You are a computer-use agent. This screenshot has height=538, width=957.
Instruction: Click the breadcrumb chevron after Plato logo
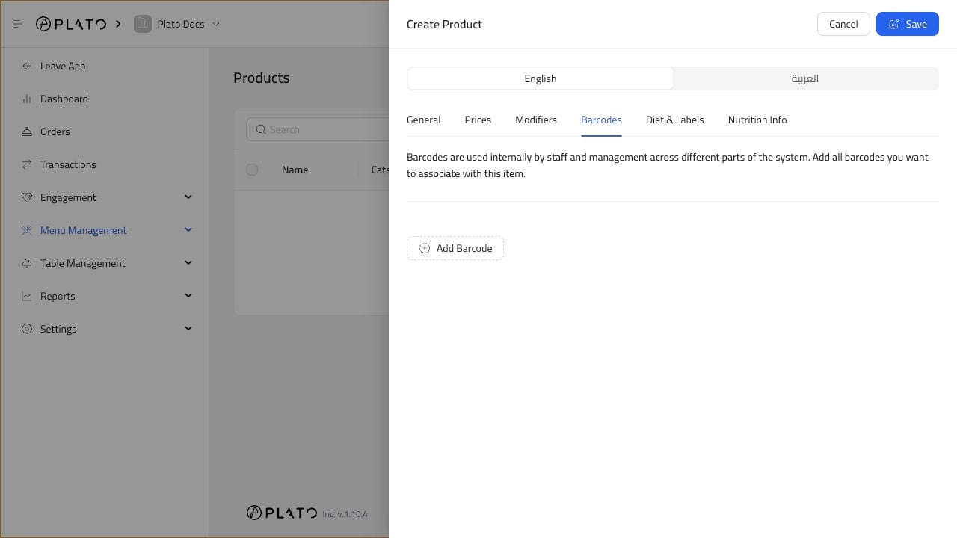pyautogui.click(x=118, y=24)
